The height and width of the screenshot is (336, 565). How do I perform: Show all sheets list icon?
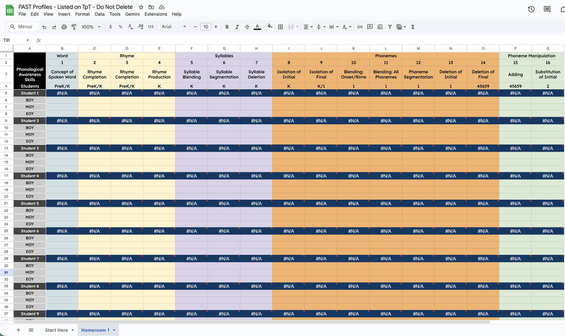pyautogui.click(x=31, y=330)
